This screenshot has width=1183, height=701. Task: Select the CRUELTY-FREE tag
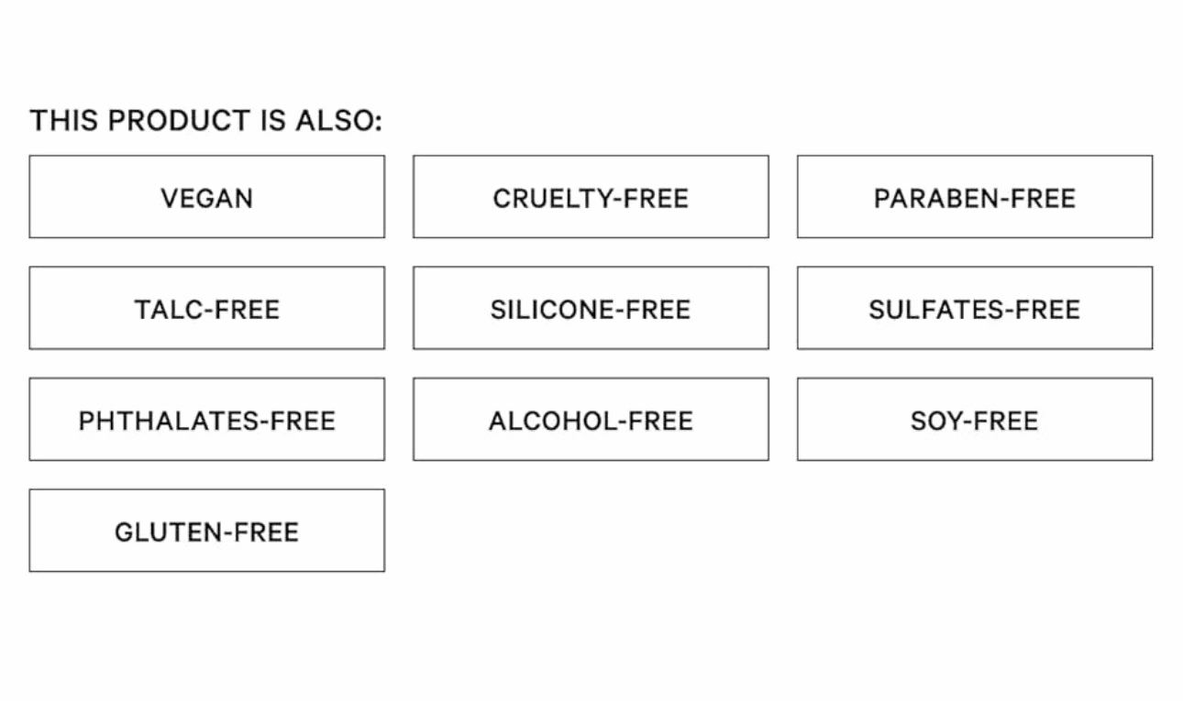(591, 197)
